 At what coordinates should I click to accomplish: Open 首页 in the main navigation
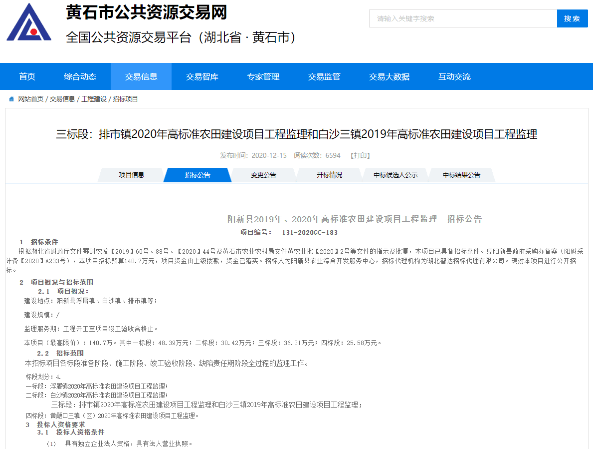[x=27, y=76]
